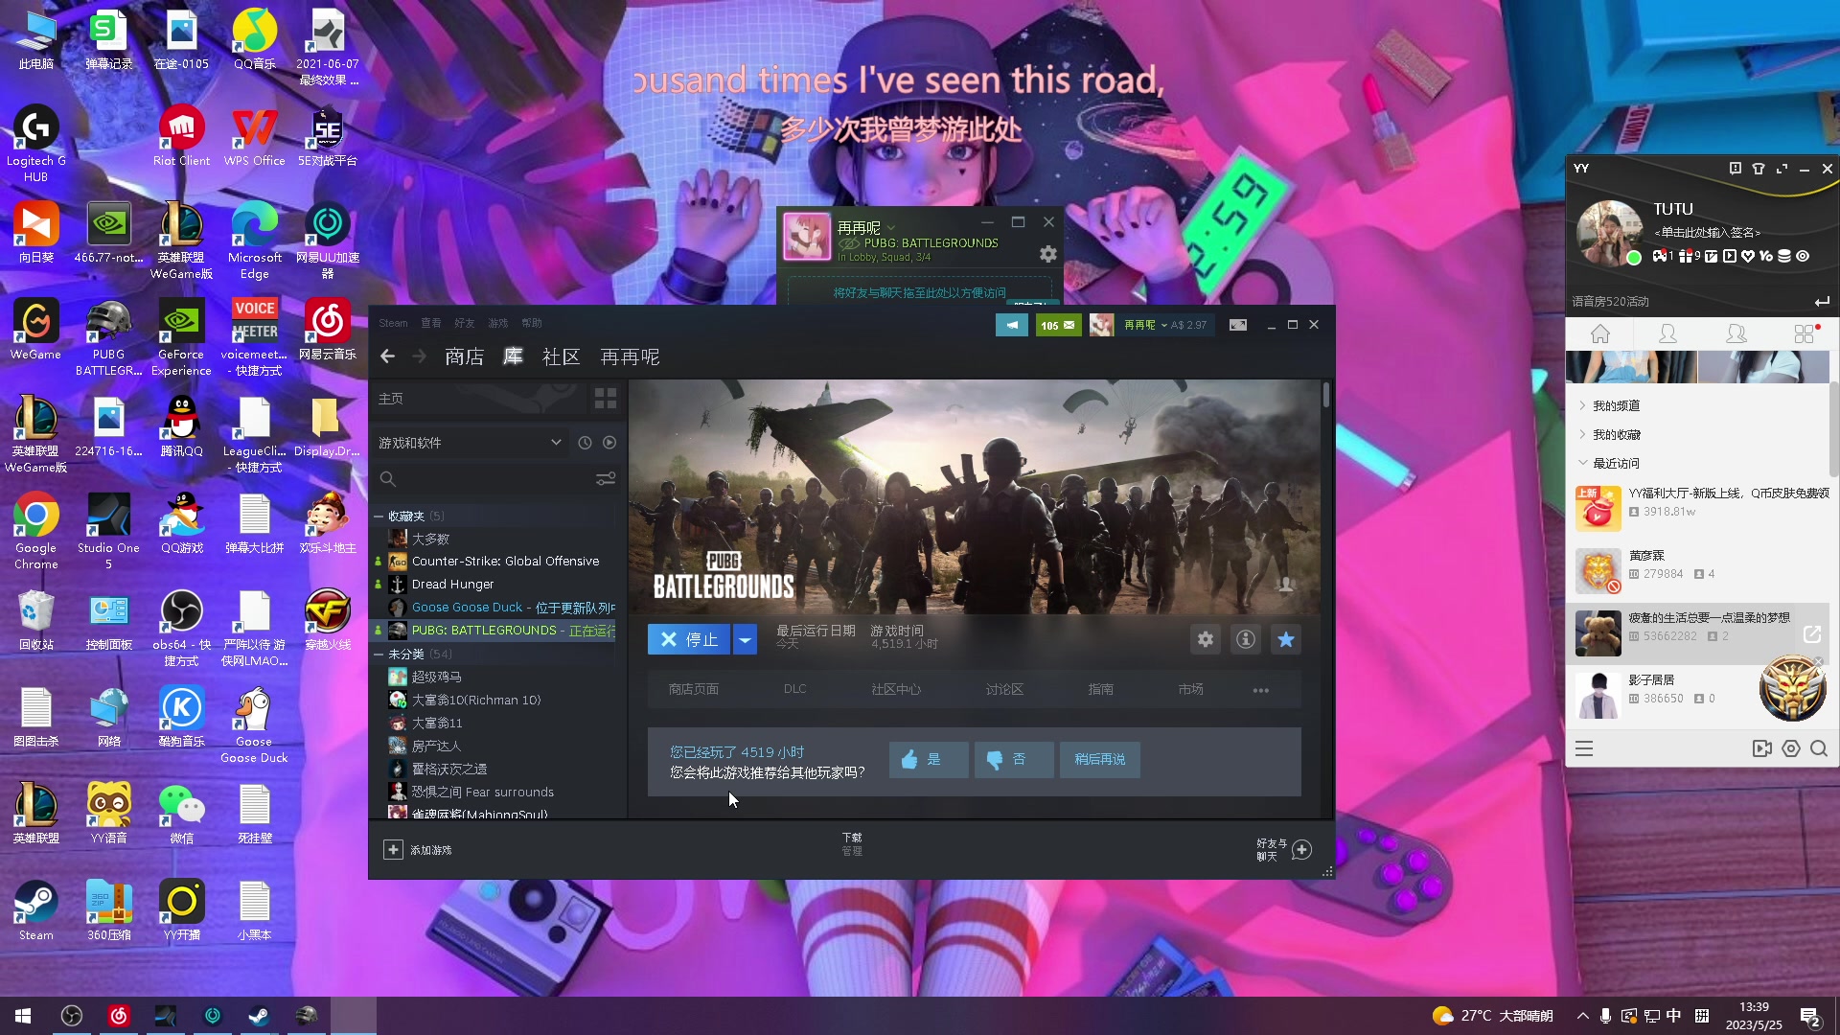Screen dimensions: 1840x1035
Task: Open the 105 notifications mail indicator in Steam
Action: tap(1058, 325)
